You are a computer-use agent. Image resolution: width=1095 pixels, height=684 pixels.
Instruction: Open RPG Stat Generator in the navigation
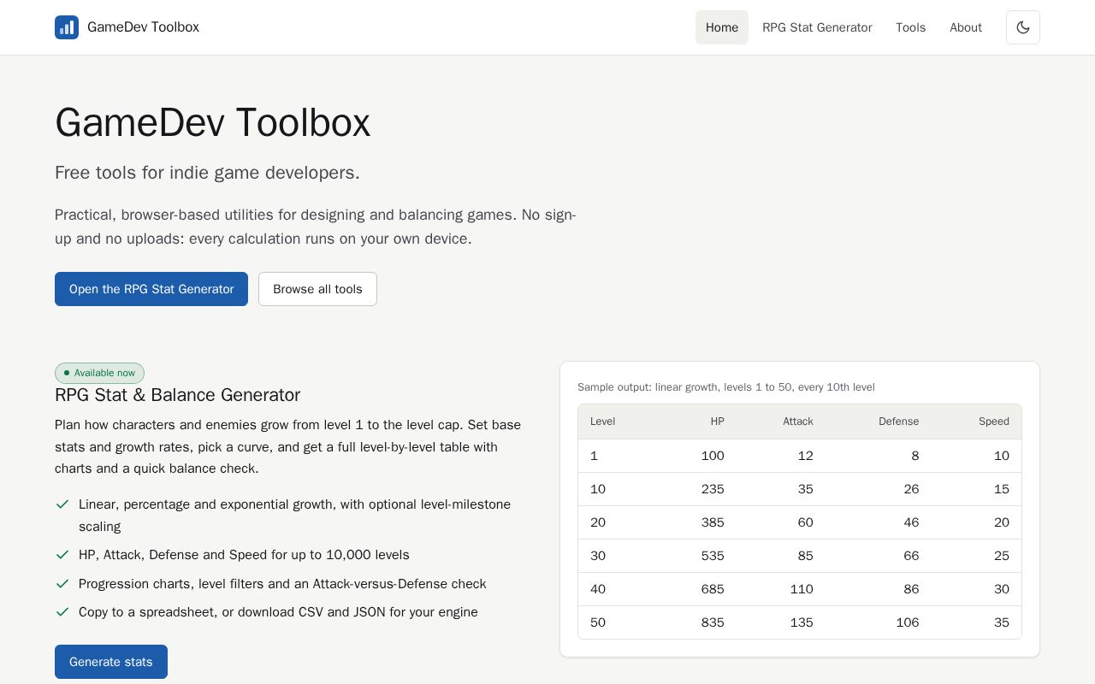click(817, 27)
